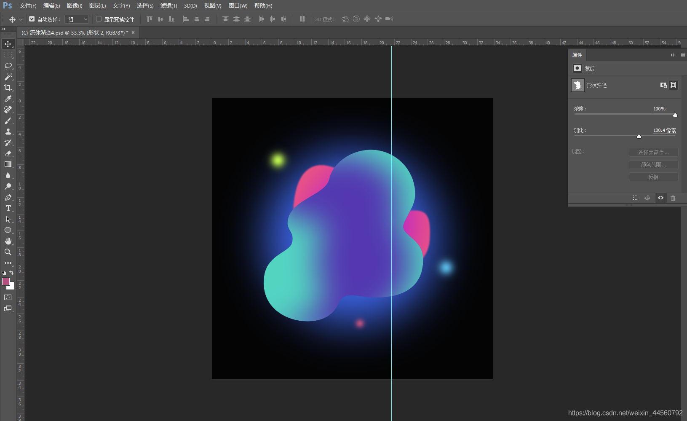This screenshot has width=687, height=421.
Task: Select the Hand tool
Action: [8, 241]
